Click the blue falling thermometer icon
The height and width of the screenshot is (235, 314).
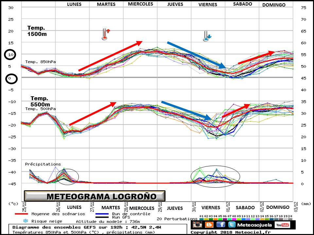207,36
